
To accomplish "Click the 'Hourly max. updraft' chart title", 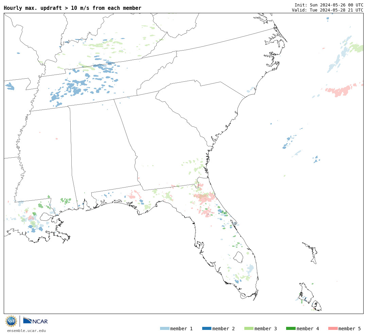I will 73,8.
